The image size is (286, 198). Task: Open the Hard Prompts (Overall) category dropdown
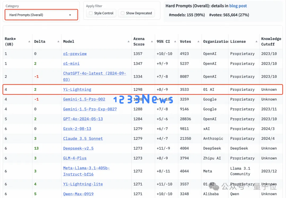tap(41, 15)
